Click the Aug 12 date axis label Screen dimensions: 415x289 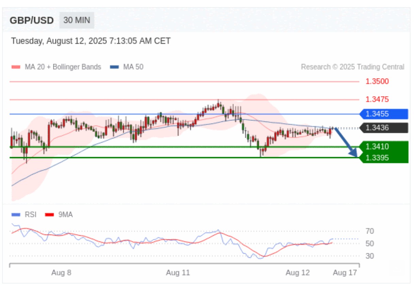298,273
